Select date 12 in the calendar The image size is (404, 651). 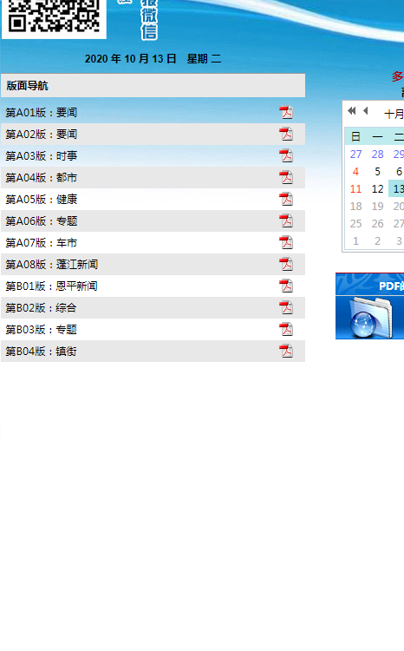[x=377, y=189]
